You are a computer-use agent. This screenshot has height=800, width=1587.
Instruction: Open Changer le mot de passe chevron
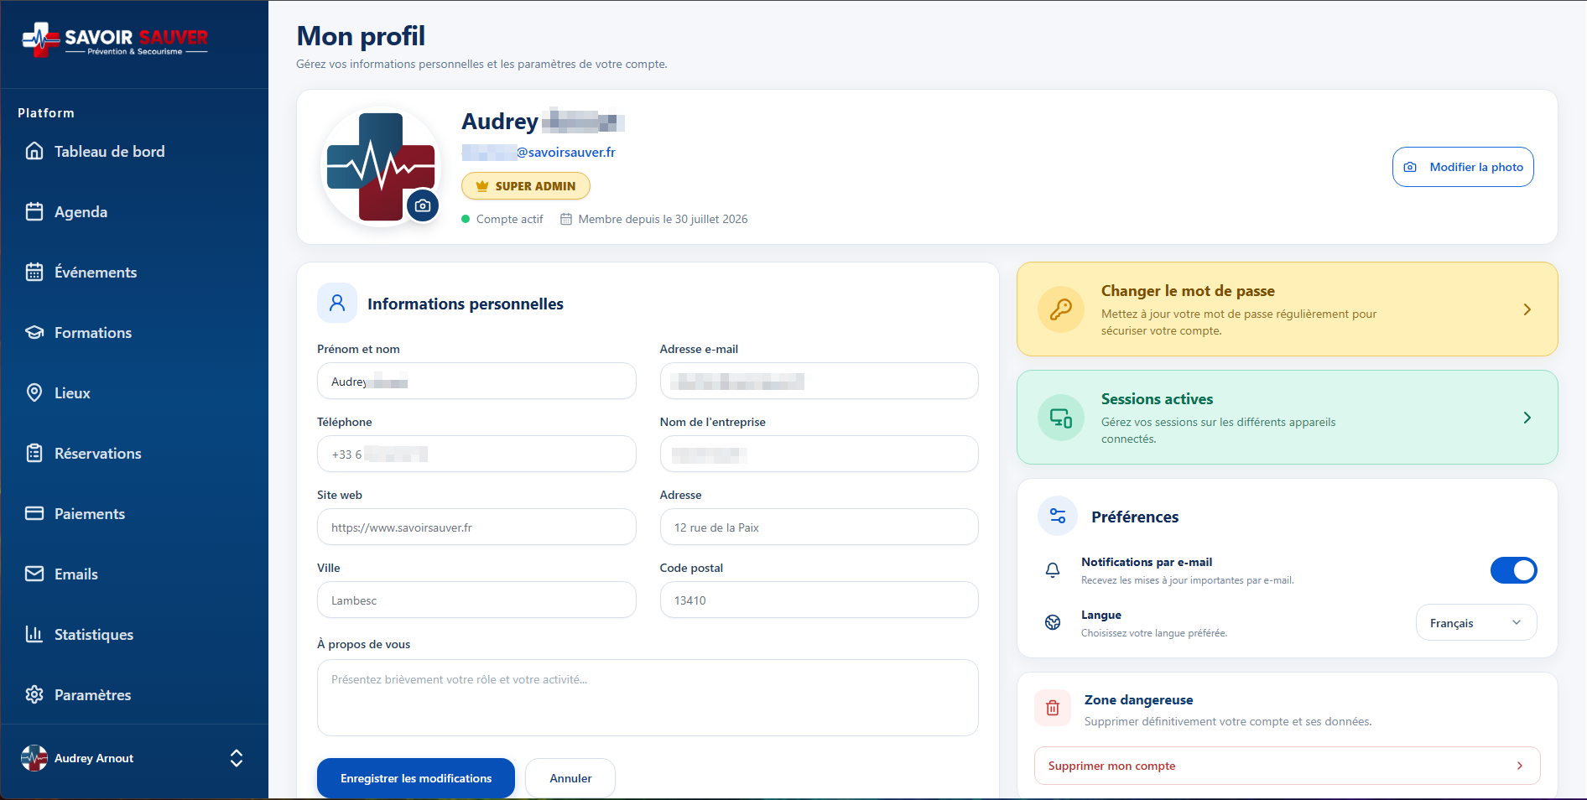(1527, 309)
